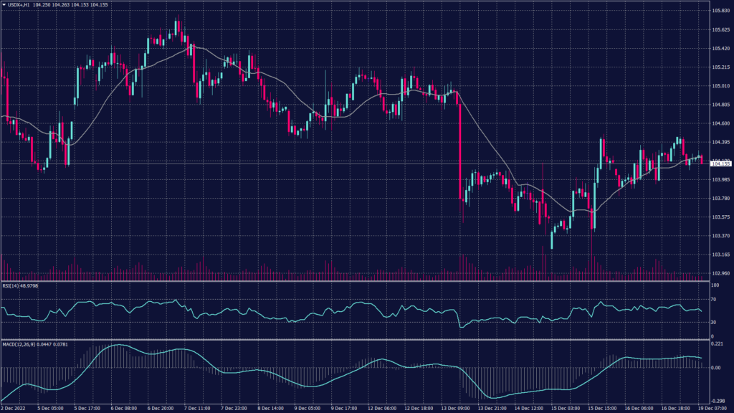Click the 105.830 price axis label
Viewport: 734px width, 413px height.
pyautogui.click(x=720, y=11)
